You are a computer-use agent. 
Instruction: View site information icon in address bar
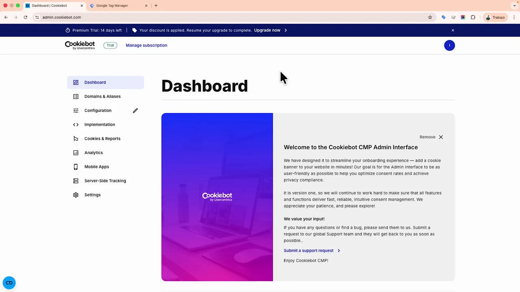[37, 17]
